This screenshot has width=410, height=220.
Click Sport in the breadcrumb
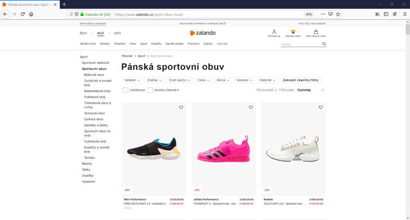[x=141, y=56]
